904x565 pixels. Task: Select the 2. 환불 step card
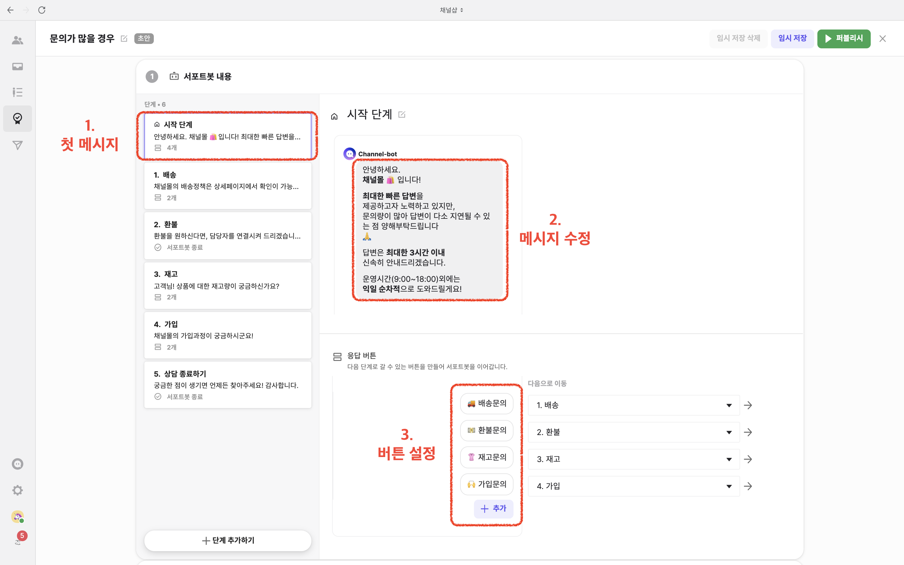point(228,235)
